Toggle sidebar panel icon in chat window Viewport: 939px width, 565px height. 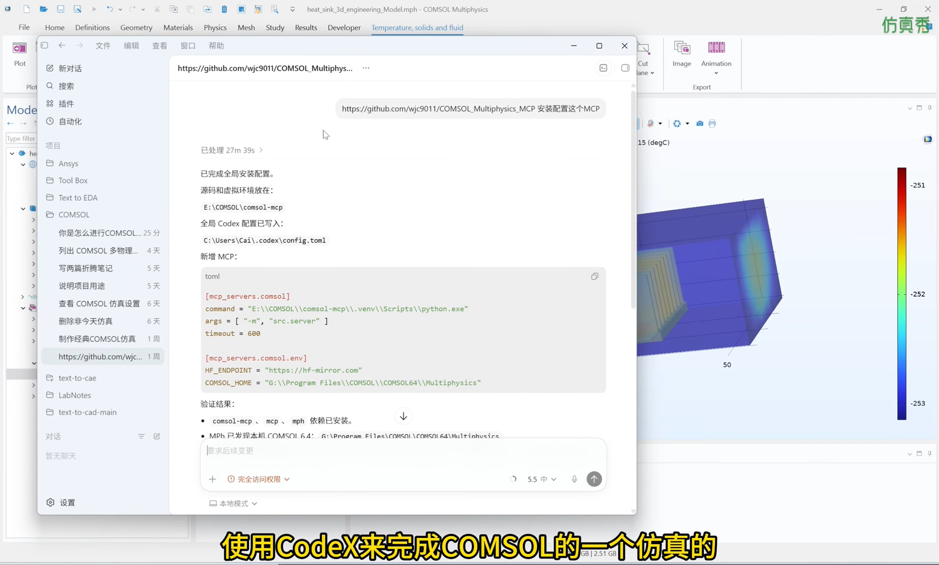click(45, 46)
